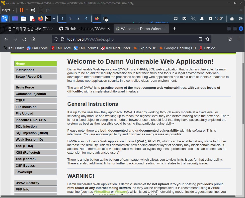Unmute the volume tray icon

tap(193, 19)
